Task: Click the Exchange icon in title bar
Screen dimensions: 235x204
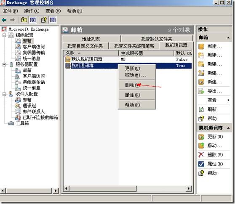Action: click(x=3, y=3)
